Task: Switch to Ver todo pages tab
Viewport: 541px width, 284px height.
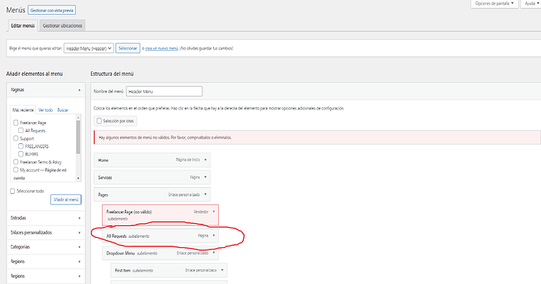Action: click(x=45, y=110)
